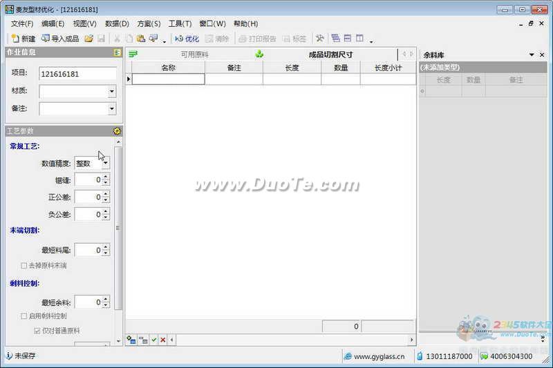
Task: Click the horizontal scrollbar right arrow
Action: [x=411, y=340]
